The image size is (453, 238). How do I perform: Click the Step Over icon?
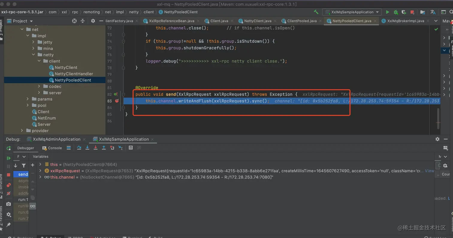[x=79, y=148]
